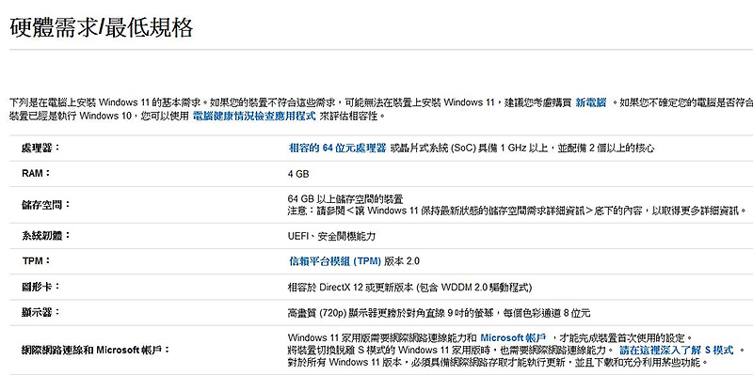Screen dimensions: 753x375
Task: Click the 儲存空間： row label
Action: [x=46, y=205]
